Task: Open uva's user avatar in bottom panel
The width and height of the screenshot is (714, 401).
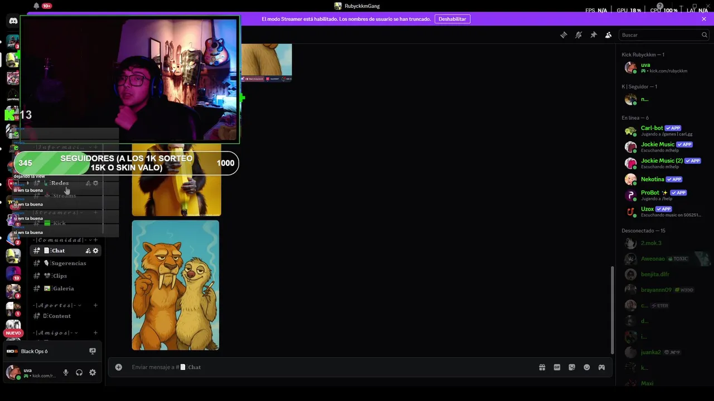Action: pos(13,373)
